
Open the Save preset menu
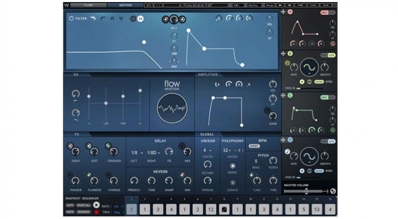tap(325, 5)
